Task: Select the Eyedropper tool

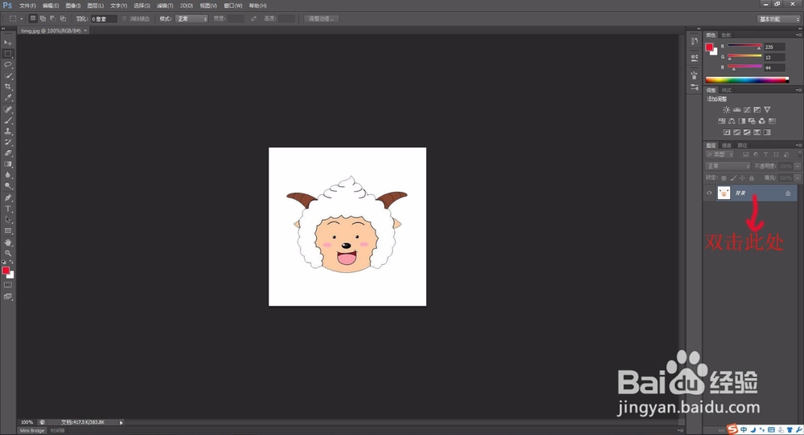Action: tap(8, 98)
